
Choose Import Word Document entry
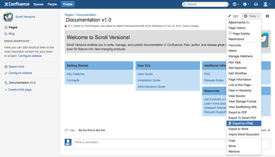pyautogui.click(x=244, y=134)
